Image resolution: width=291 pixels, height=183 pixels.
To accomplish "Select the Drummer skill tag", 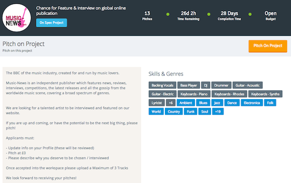I will [x=221, y=85].
